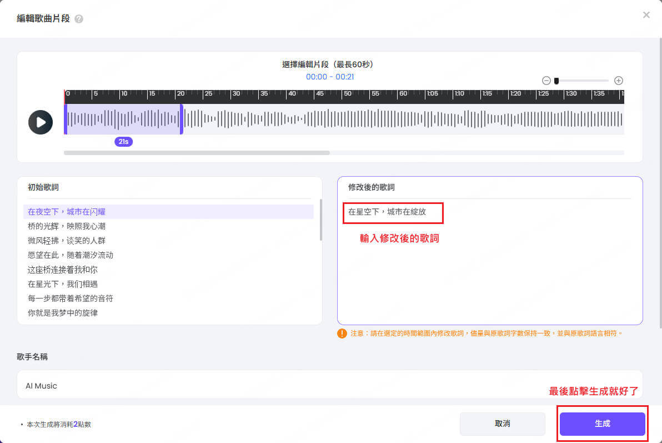Click the help question mark icon next to 編輯歌曲片段
The height and width of the screenshot is (443, 662).
(x=79, y=19)
